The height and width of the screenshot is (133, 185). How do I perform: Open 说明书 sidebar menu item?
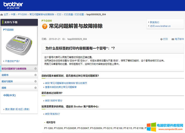(x=5, y=75)
